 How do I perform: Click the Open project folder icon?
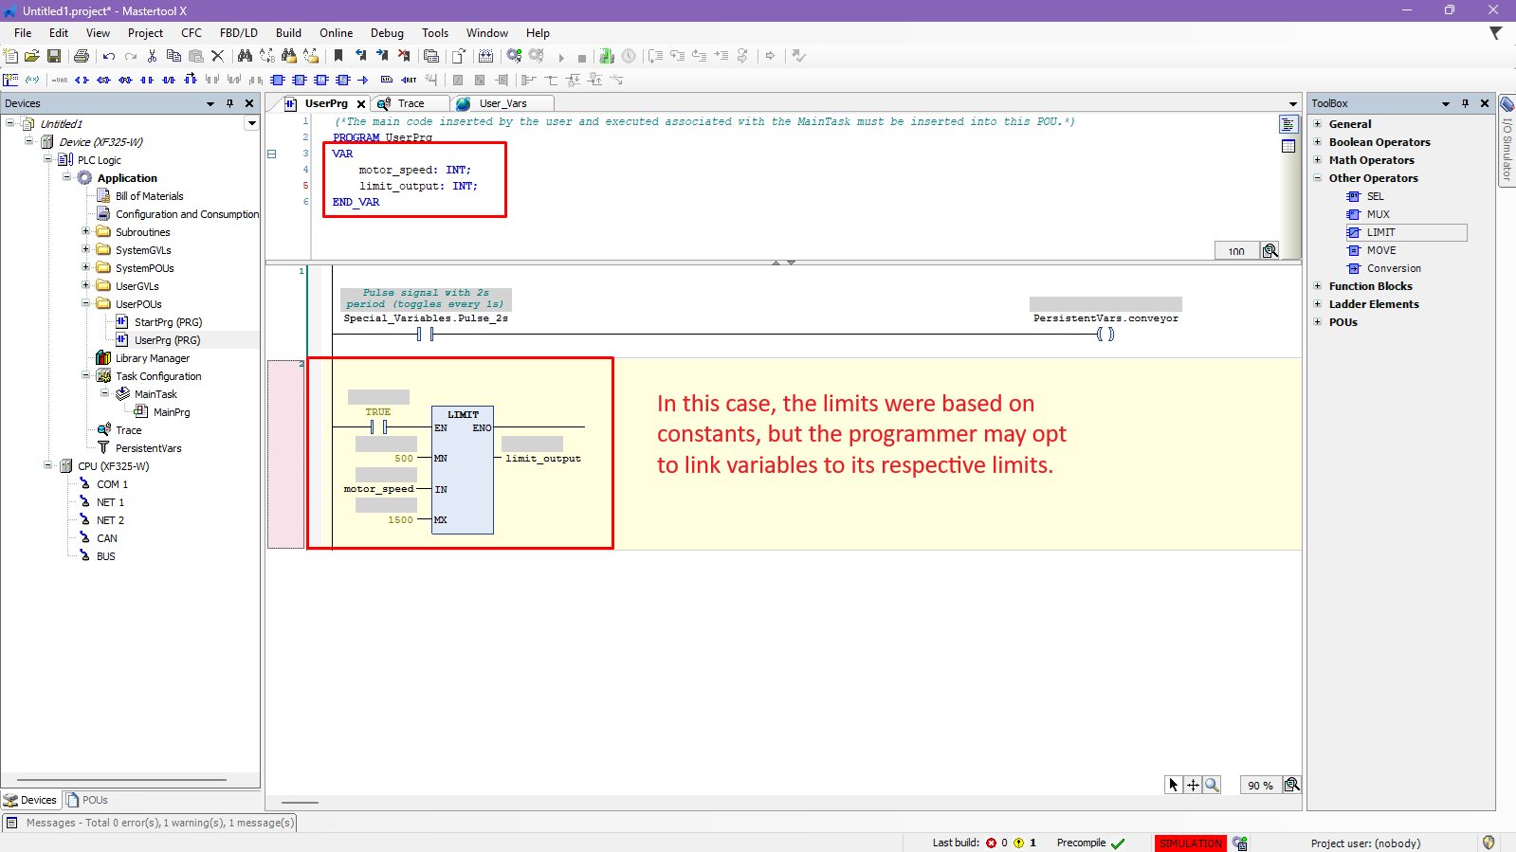[32, 57]
